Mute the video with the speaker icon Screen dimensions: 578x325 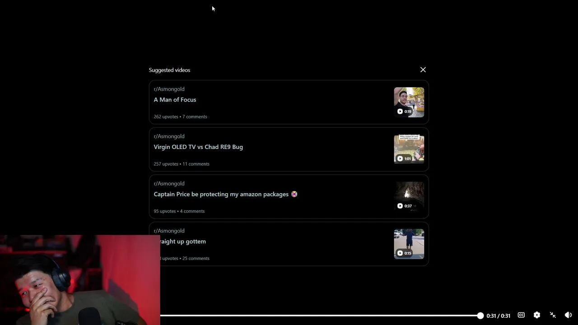pyautogui.click(x=569, y=315)
